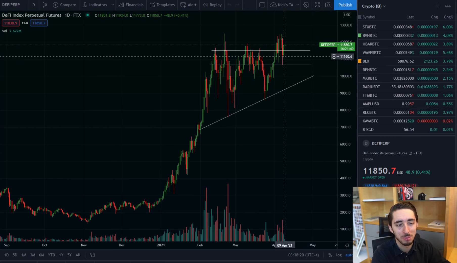The image size is (457, 263).
Task: Open the Templates icon
Action: pos(152,5)
